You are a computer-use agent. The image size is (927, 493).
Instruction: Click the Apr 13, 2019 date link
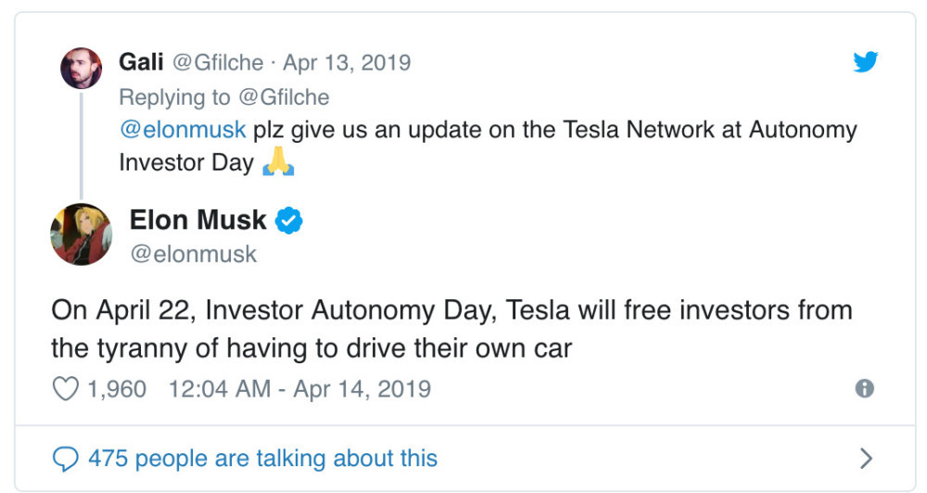click(347, 62)
